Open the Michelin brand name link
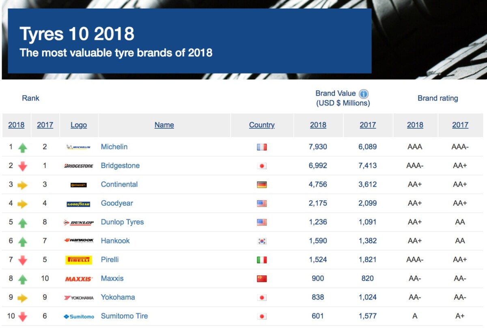The height and width of the screenshot is (330, 487). 114,147
